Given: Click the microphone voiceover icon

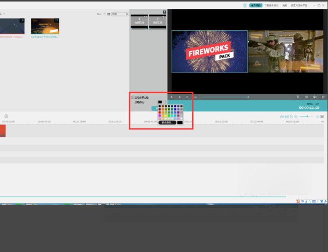Looking at the screenshot, I should pos(298,97).
